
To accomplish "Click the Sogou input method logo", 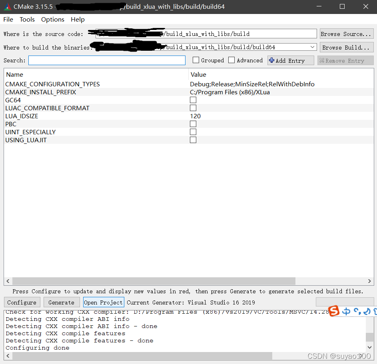I will point(334,311).
